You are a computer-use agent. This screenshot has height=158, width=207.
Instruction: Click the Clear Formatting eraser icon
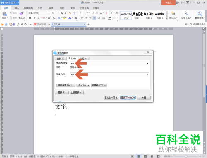pos(70,13)
